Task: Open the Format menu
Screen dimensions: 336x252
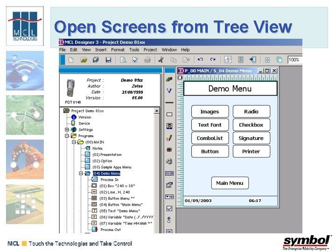Action: pyautogui.click(x=118, y=50)
